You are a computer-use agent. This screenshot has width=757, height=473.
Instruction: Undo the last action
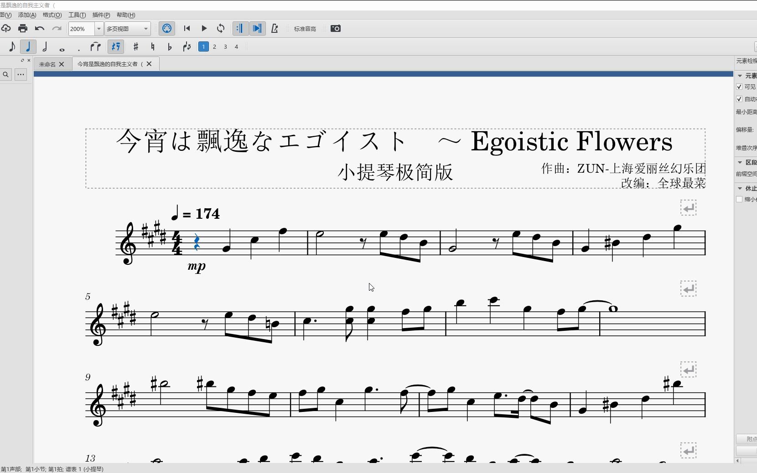[x=40, y=29]
